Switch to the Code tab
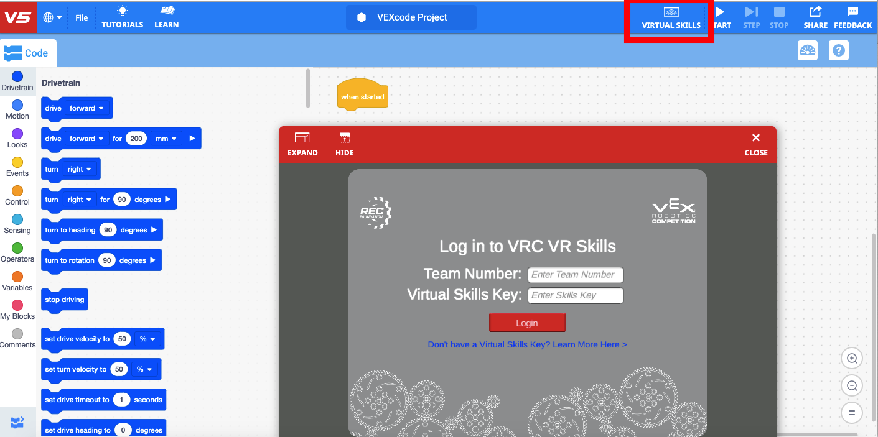 pos(27,53)
